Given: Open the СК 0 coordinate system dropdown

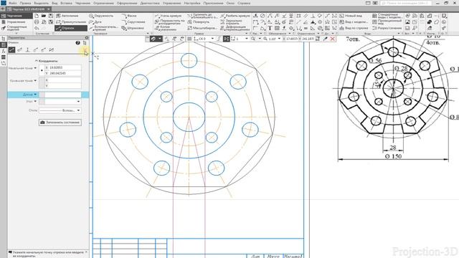Looking at the screenshot, I should click(212, 39).
